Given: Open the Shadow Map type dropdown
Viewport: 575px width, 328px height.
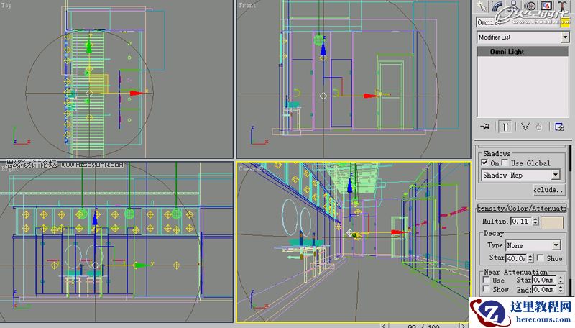Looking at the screenshot, I should (520, 175).
